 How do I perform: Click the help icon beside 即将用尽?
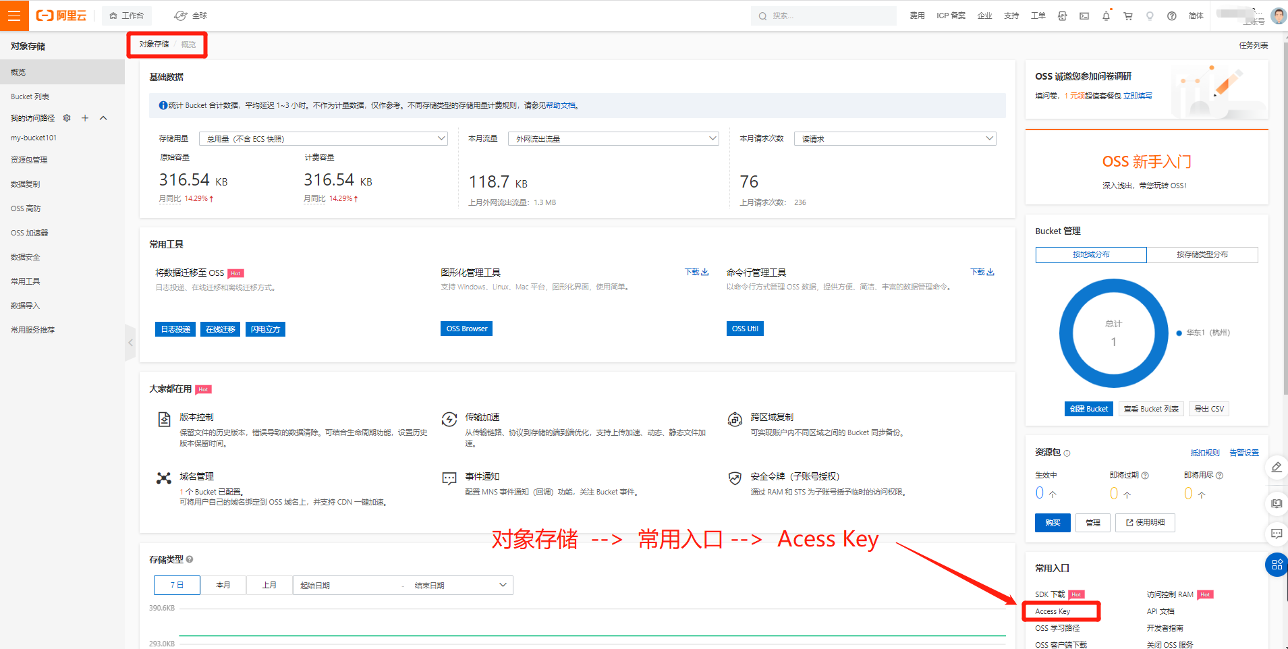[1219, 476]
